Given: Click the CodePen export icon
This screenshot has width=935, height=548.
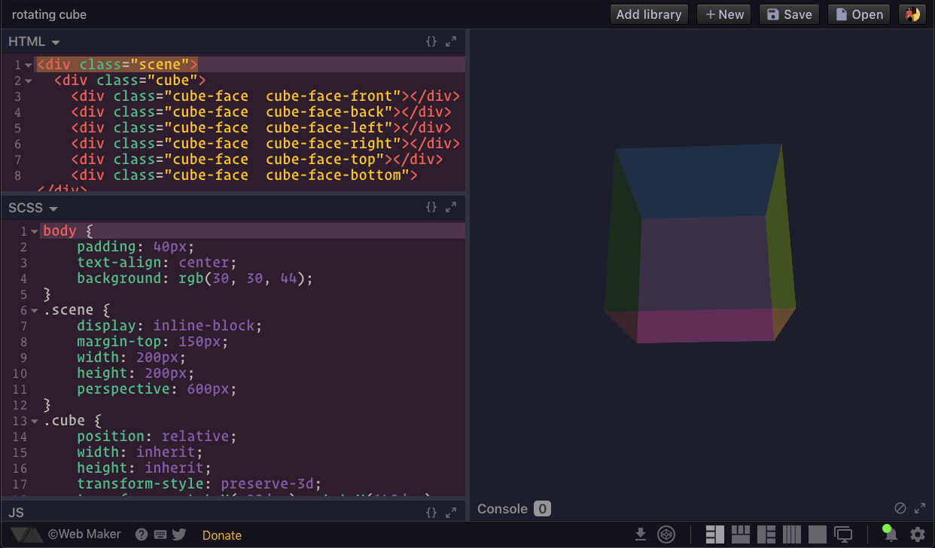Looking at the screenshot, I should pos(666,534).
